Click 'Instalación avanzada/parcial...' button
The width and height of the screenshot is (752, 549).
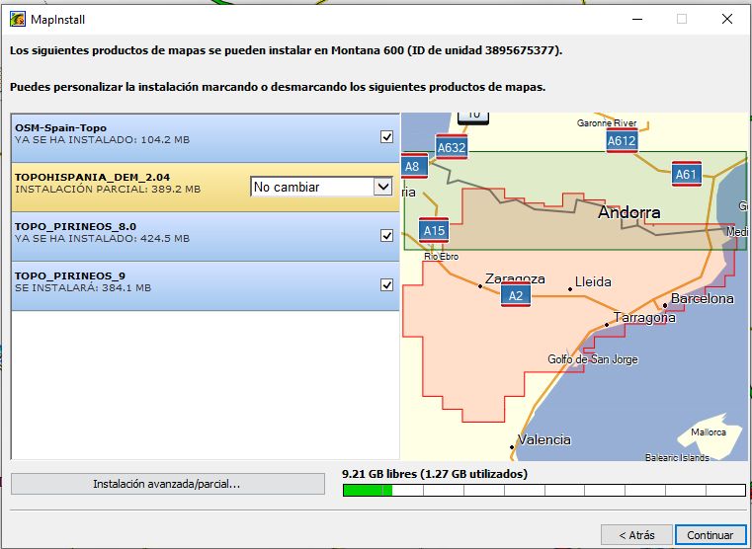pyautogui.click(x=168, y=484)
